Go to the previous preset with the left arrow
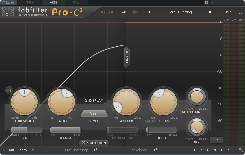The width and height of the screenshot is (245, 155). tap(150, 12)
